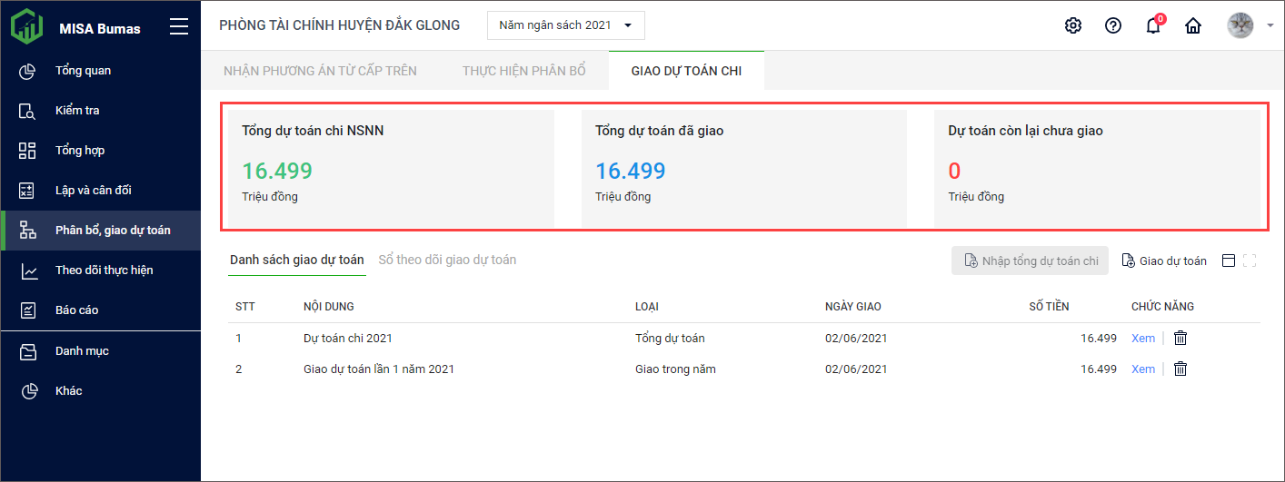Switch to 'Thực hiện phân bổ' tab
Image resolution: width=1285 pixels, height=482 pixels.
[523, 70]
